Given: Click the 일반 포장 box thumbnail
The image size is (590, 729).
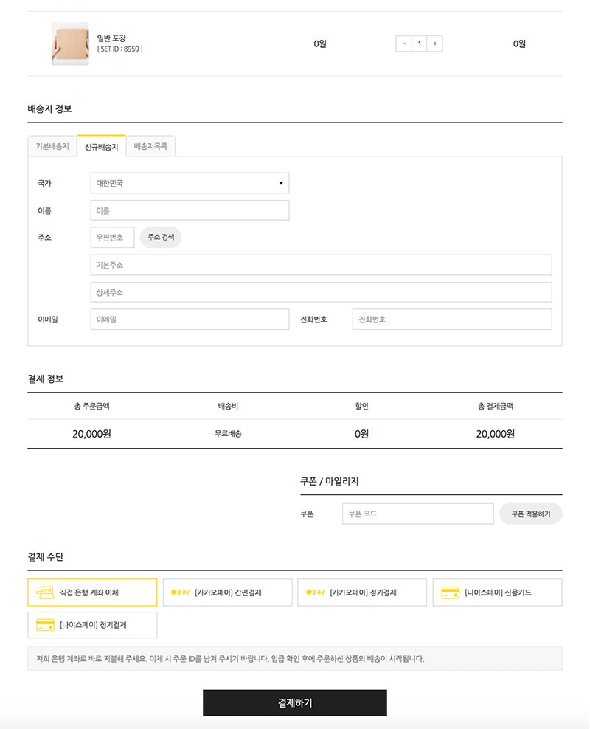Looking at the screenshot, I should click(70, 44).
